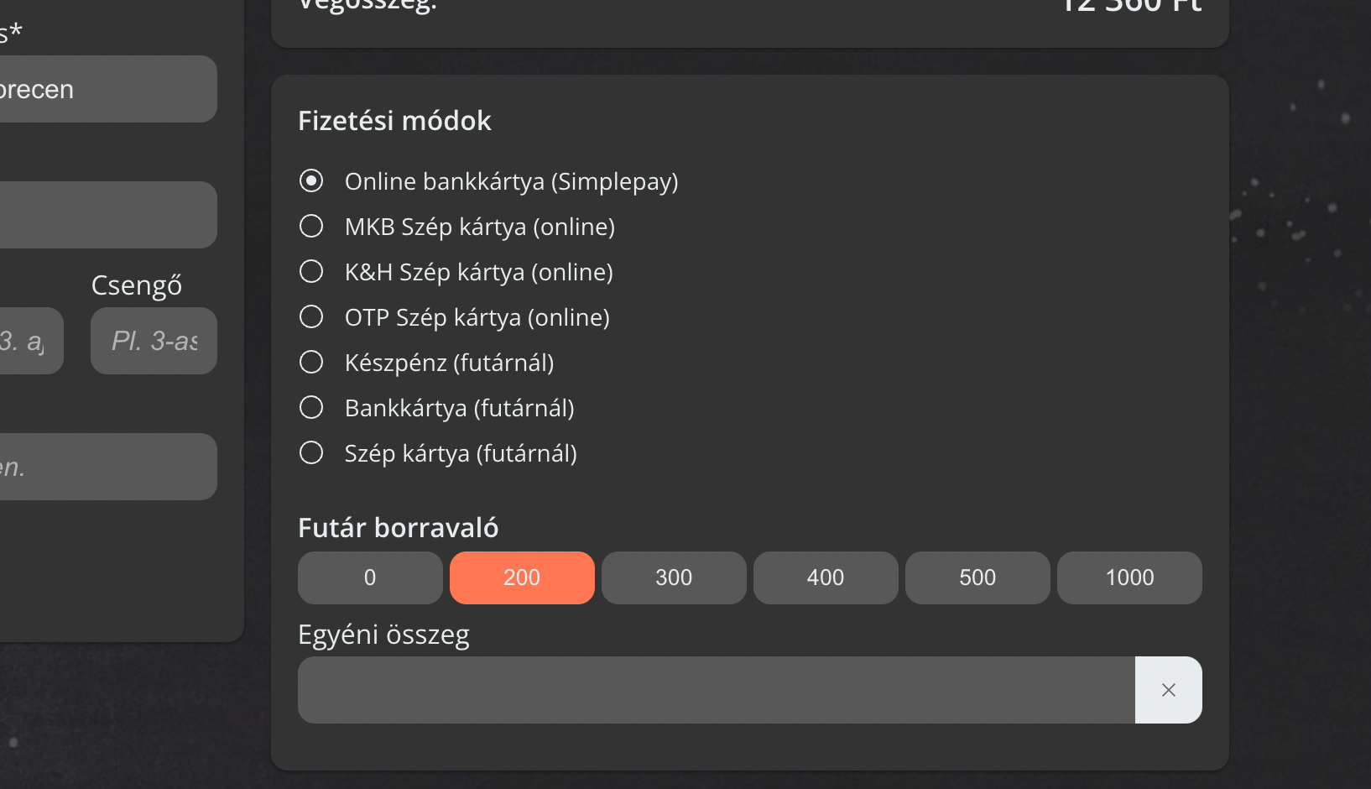1371x789 pixels.
Task: Select Készpénz (futárnál) cash payment
Action: coord(311,363)
